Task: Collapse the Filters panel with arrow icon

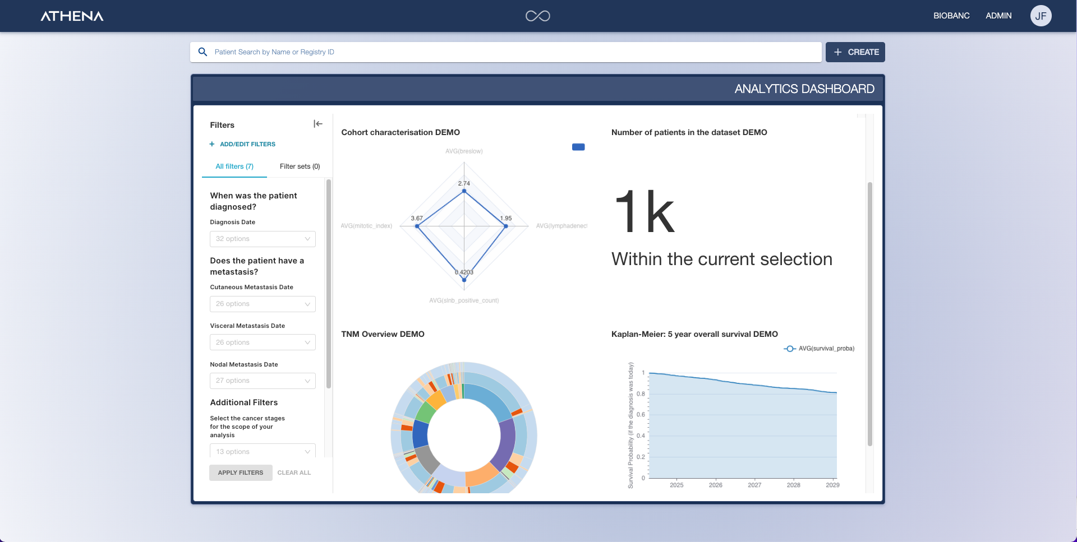Action: pos(318,124)
